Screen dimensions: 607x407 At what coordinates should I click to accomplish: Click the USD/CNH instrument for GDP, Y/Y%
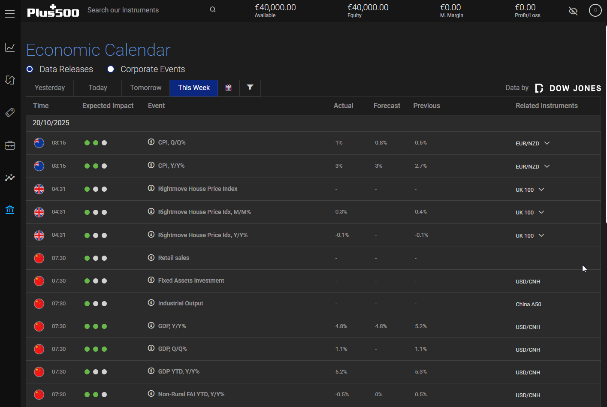[x=528, y=327]
